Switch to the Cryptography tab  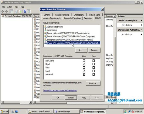(79, 15)
